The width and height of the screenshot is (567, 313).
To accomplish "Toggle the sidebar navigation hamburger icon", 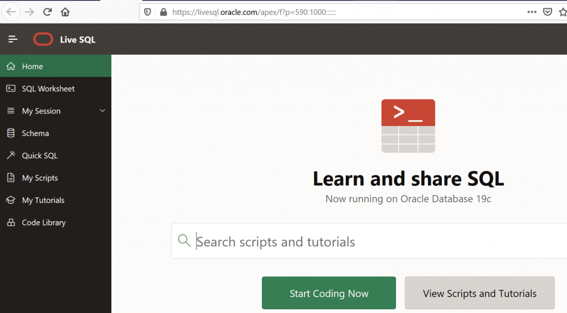I will pyautogui.click(x=13, y=39).
